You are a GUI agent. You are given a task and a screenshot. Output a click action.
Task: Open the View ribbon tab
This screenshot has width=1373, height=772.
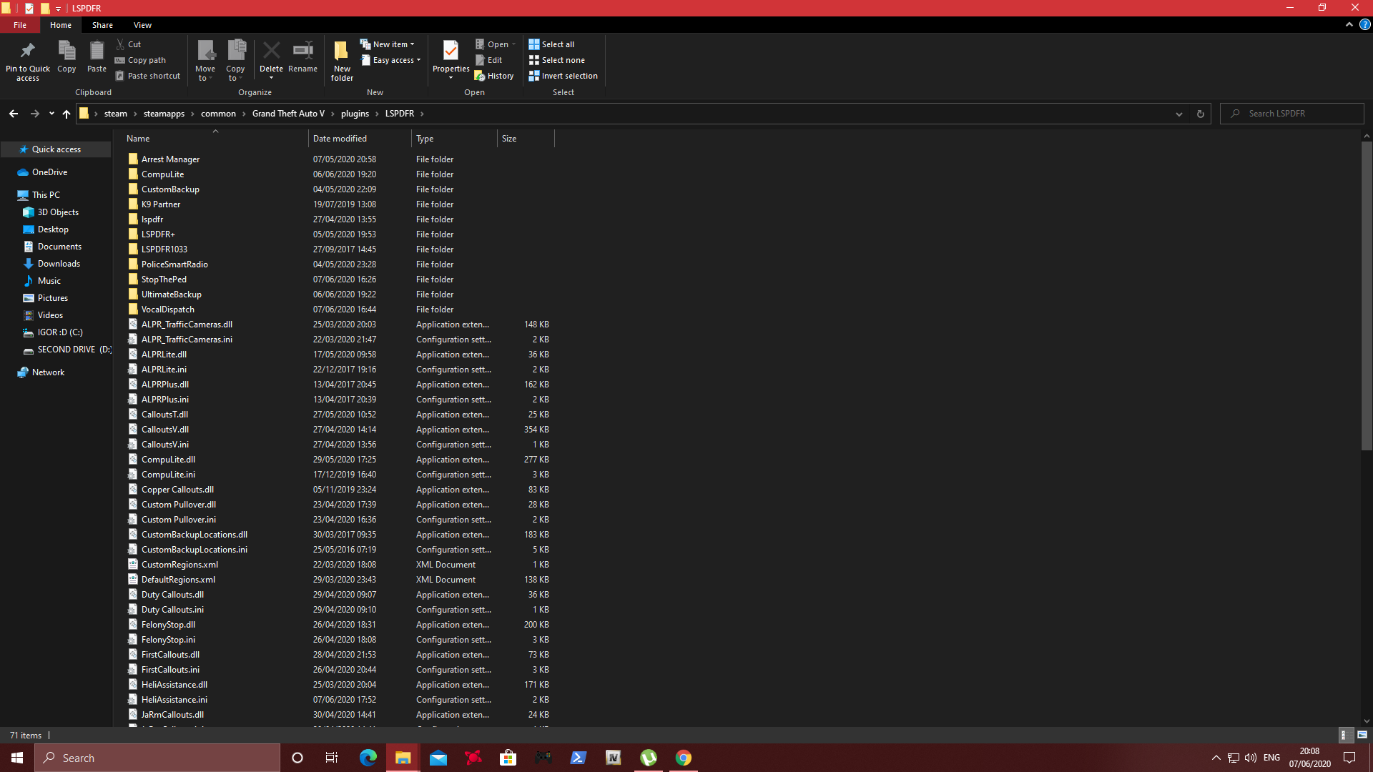click(142, 25)
